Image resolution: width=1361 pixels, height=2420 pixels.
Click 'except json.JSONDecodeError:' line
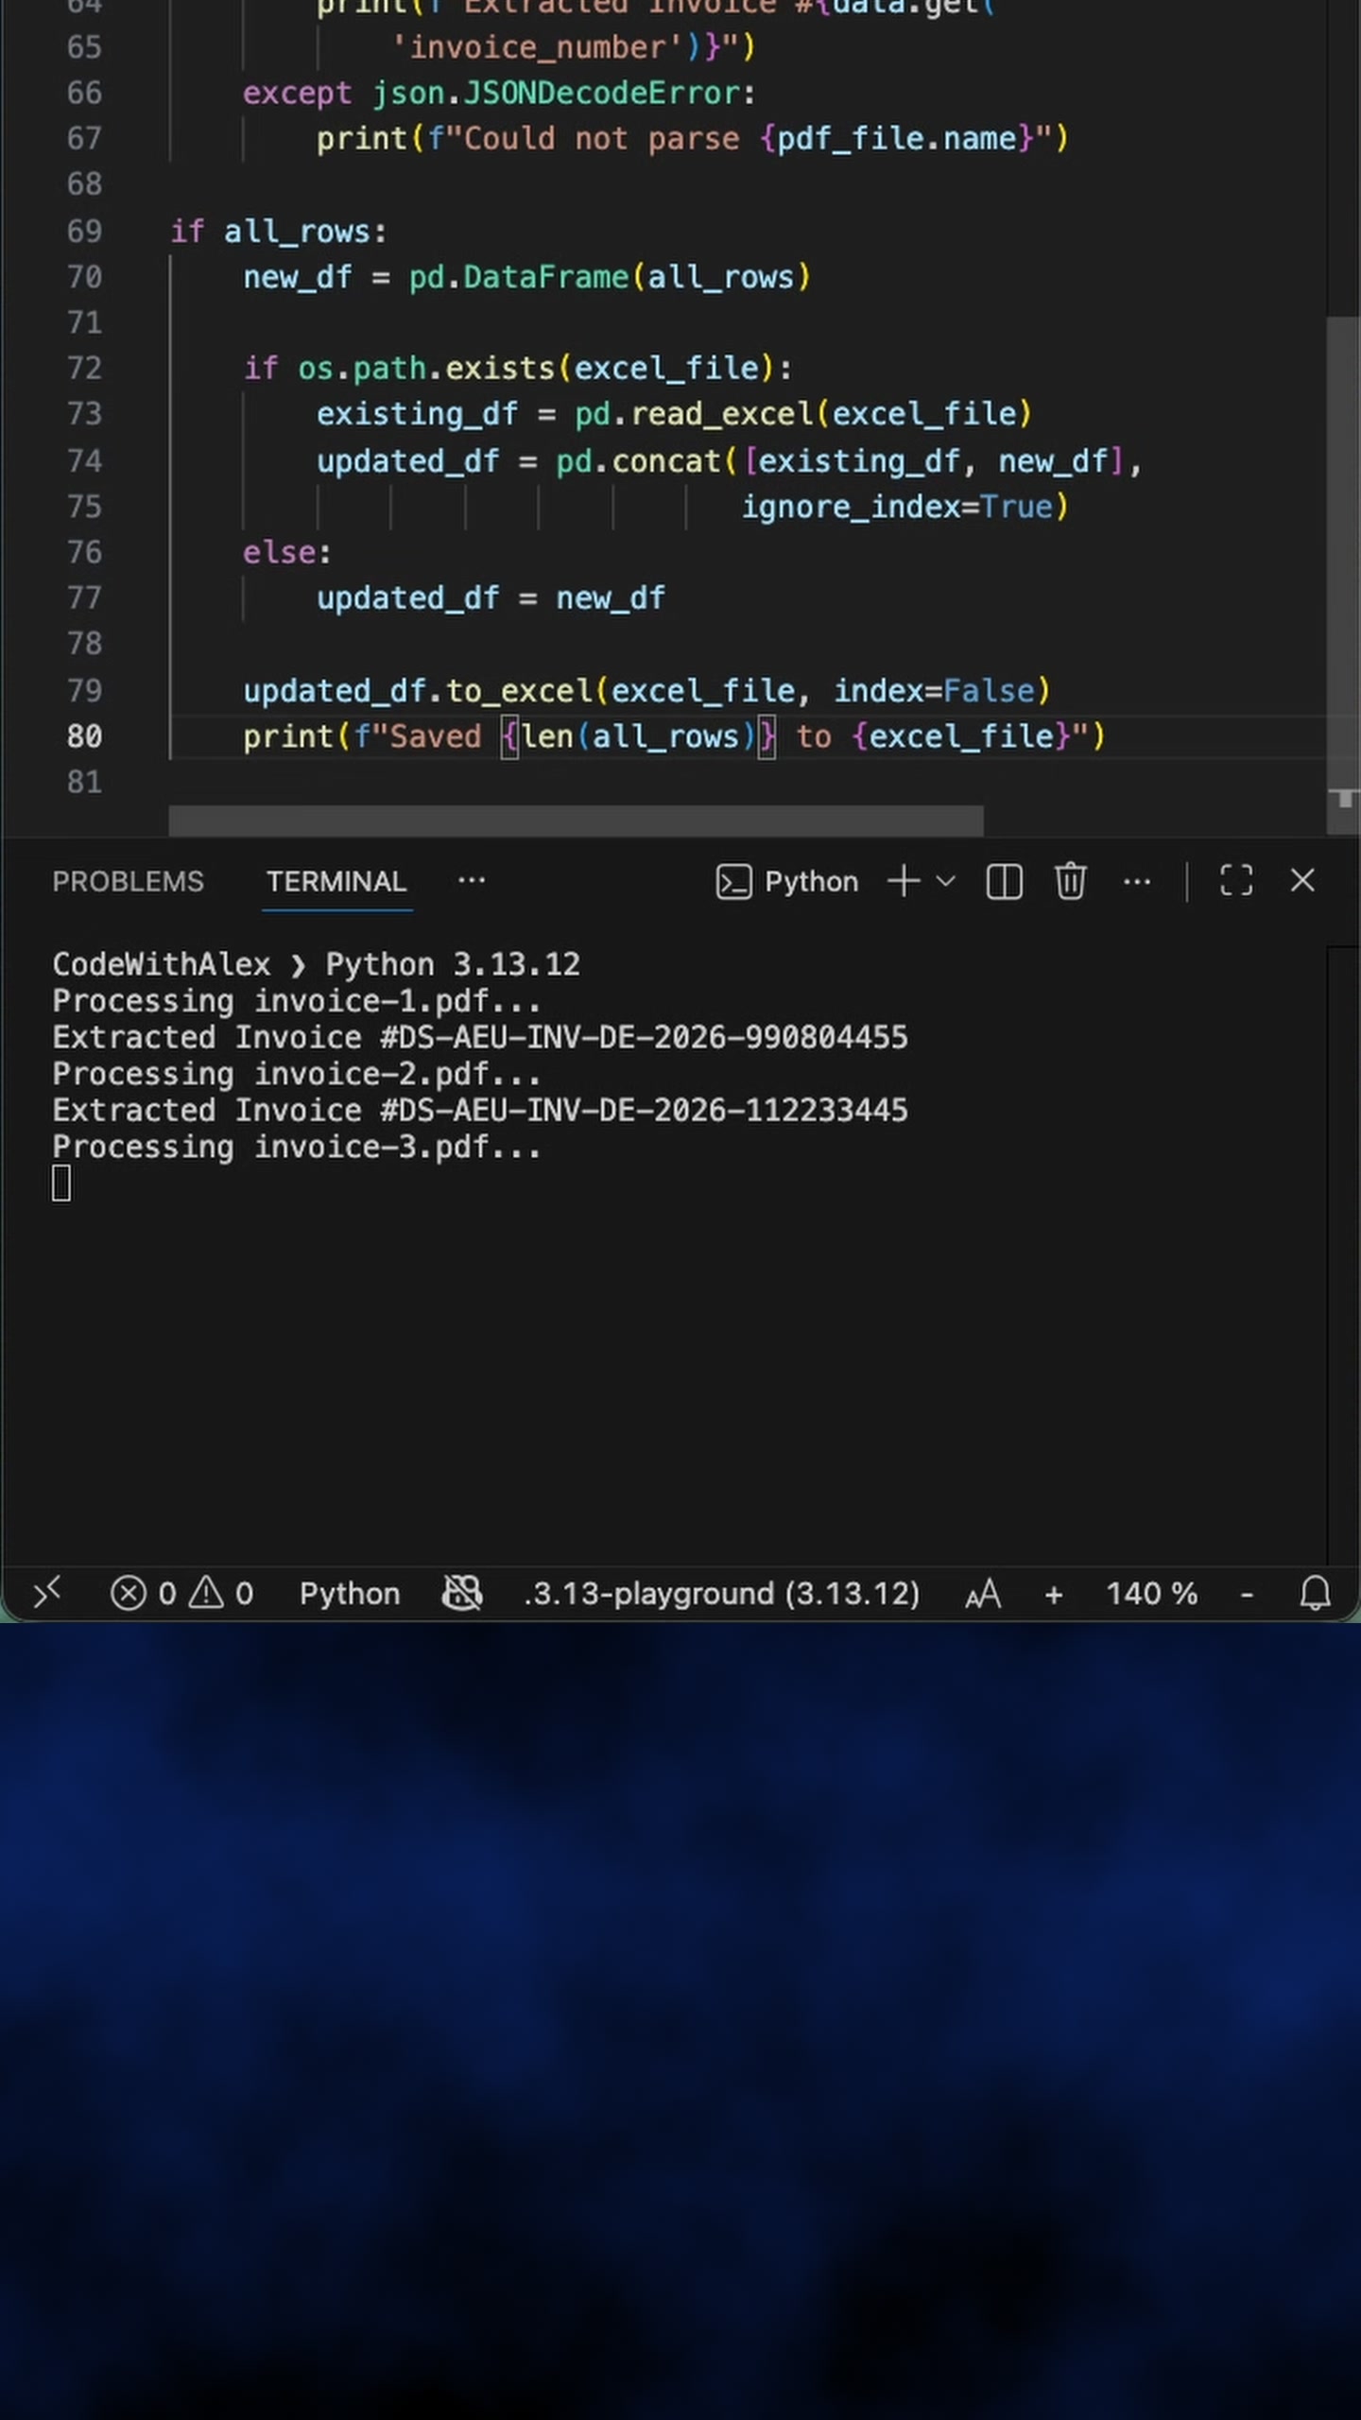point(499,93)
